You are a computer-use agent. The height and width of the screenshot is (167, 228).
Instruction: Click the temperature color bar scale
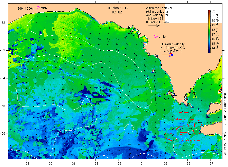point(209,31)
